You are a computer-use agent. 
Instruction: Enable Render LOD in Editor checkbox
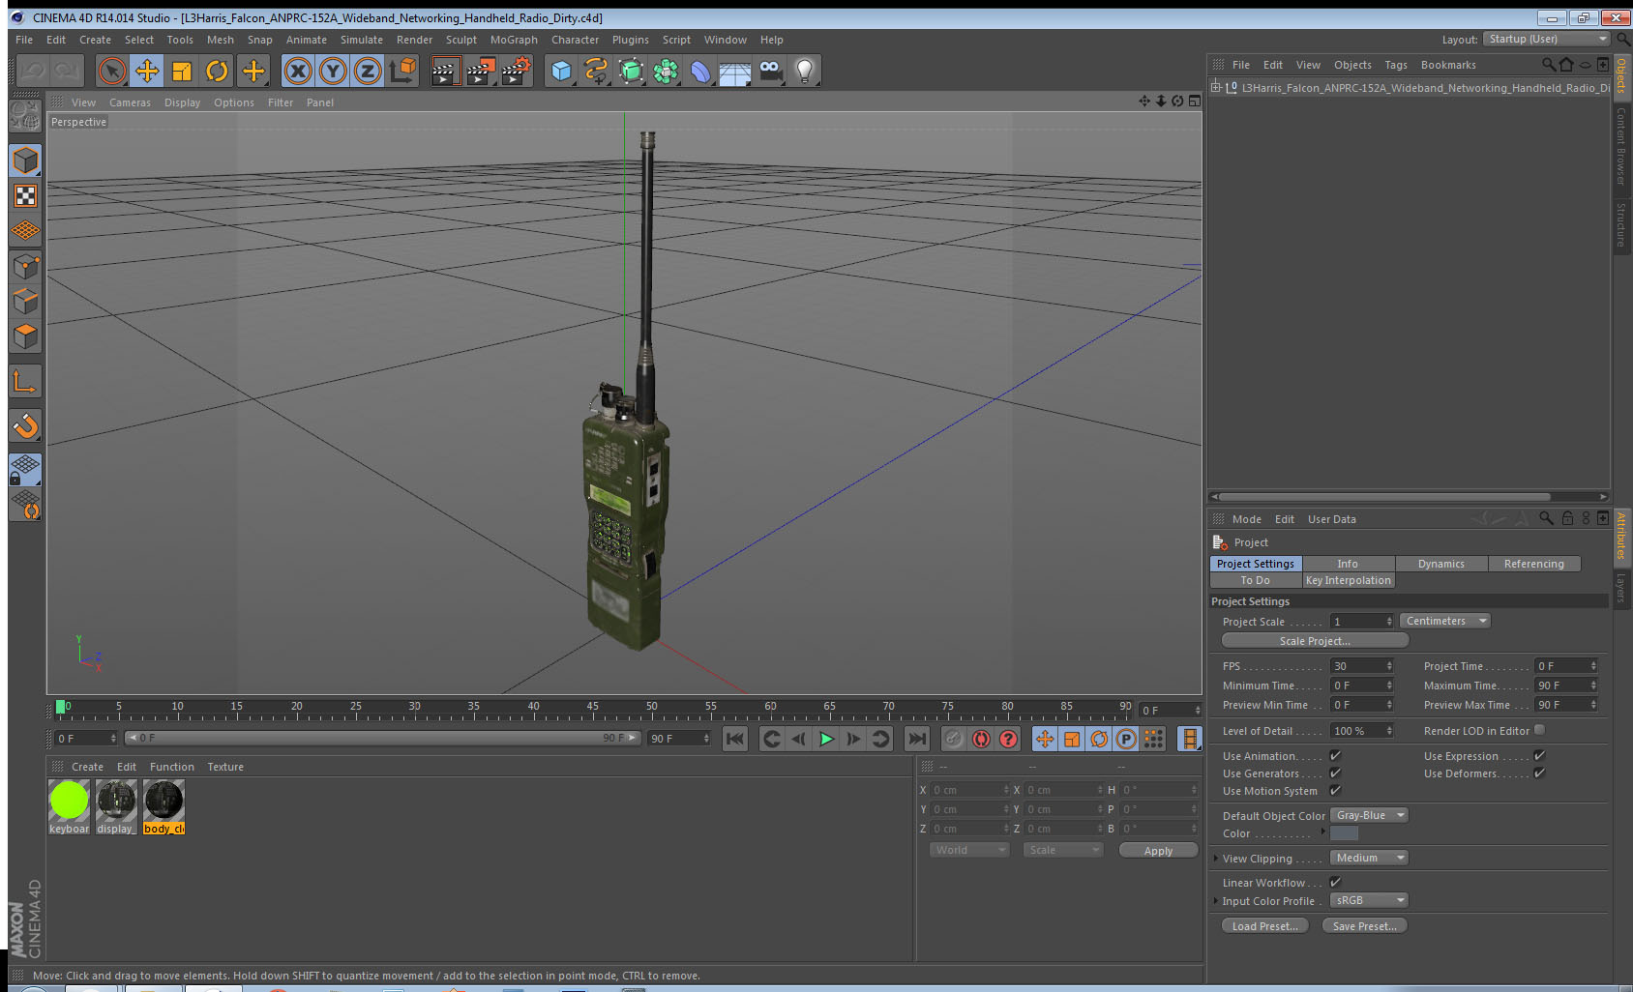tap(1539, 730)
